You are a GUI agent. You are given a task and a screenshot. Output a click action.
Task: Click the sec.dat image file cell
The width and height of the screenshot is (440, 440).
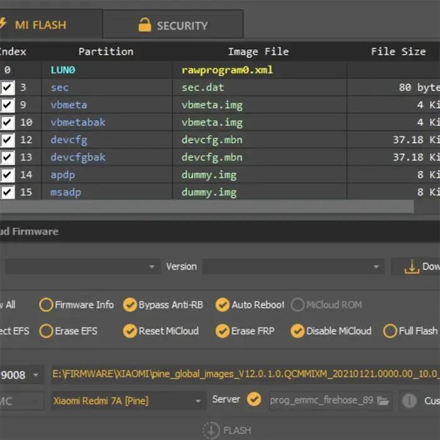click(x=202, y=87)
